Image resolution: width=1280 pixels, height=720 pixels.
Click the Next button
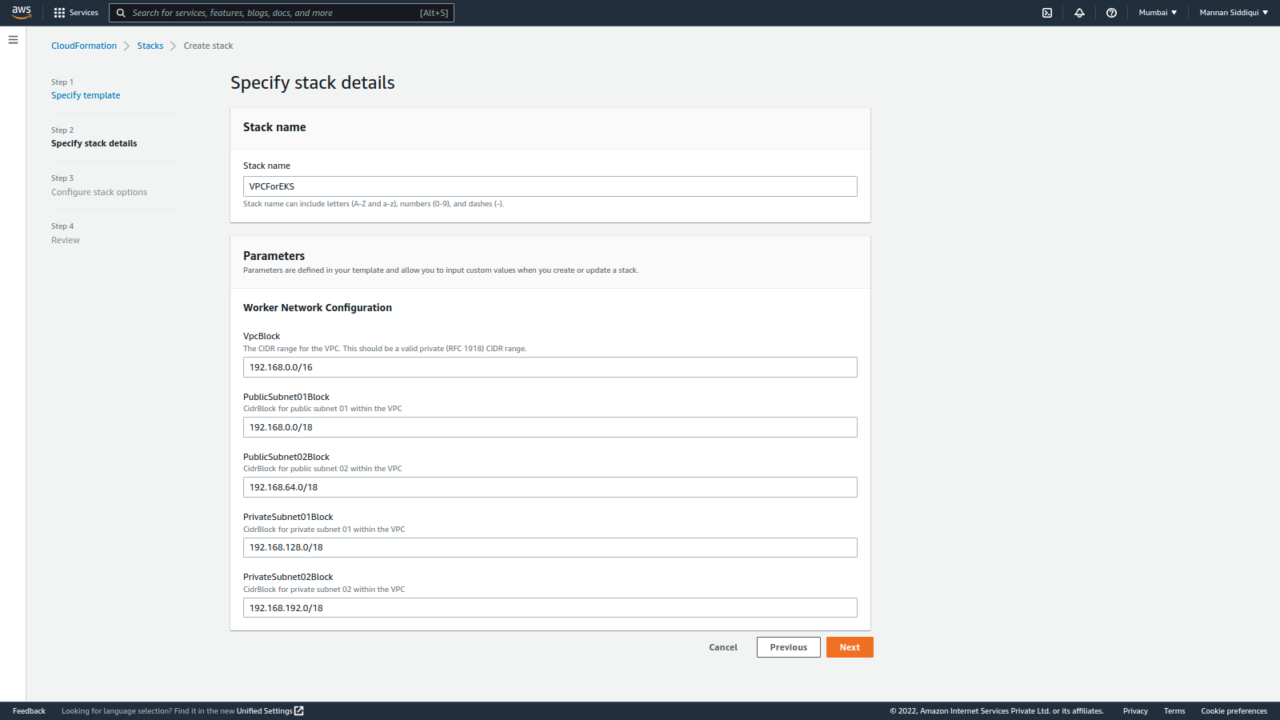click(850, 646)
